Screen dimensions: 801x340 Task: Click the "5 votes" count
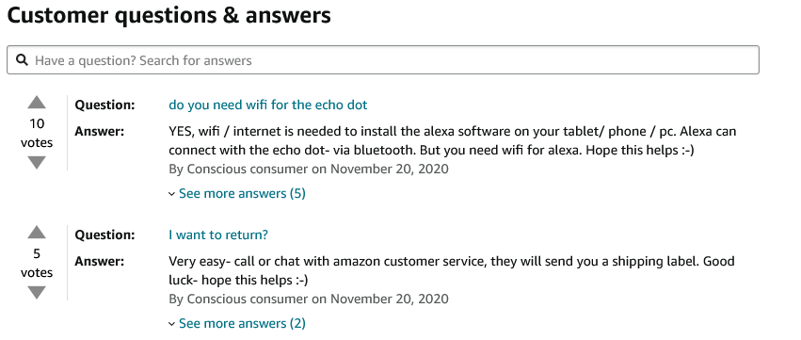coord(37,263)
